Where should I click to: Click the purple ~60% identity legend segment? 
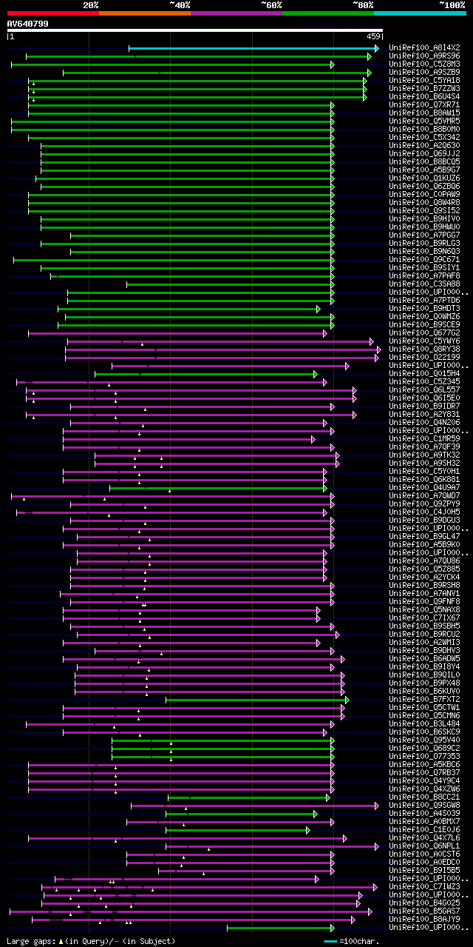pos(236,13)
